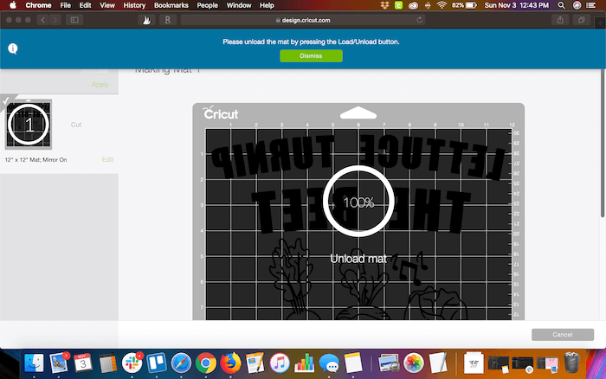Click the 'Unload mat' status text
The height and width of the screenshot is (379, 606).
tap(358, 259)
